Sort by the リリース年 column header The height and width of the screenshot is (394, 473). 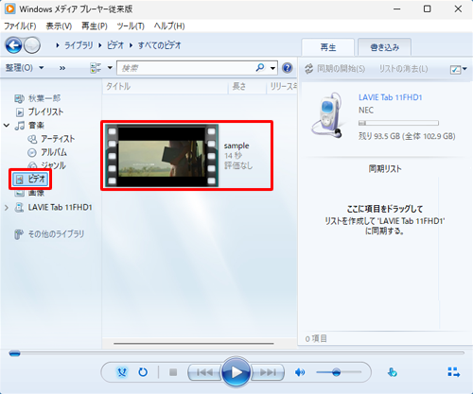pyautogui.click(x=282, y=87)
